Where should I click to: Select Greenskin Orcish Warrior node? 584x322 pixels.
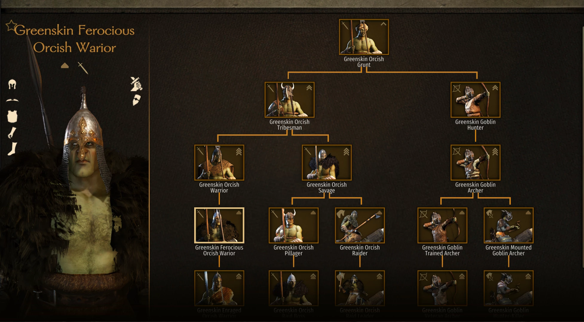(x=219, y=163)
